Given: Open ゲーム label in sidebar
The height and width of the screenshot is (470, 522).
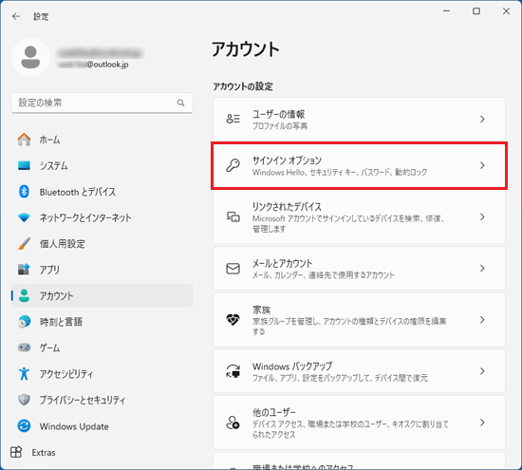Looking at the screenshot, I should (x=50, y=348).
